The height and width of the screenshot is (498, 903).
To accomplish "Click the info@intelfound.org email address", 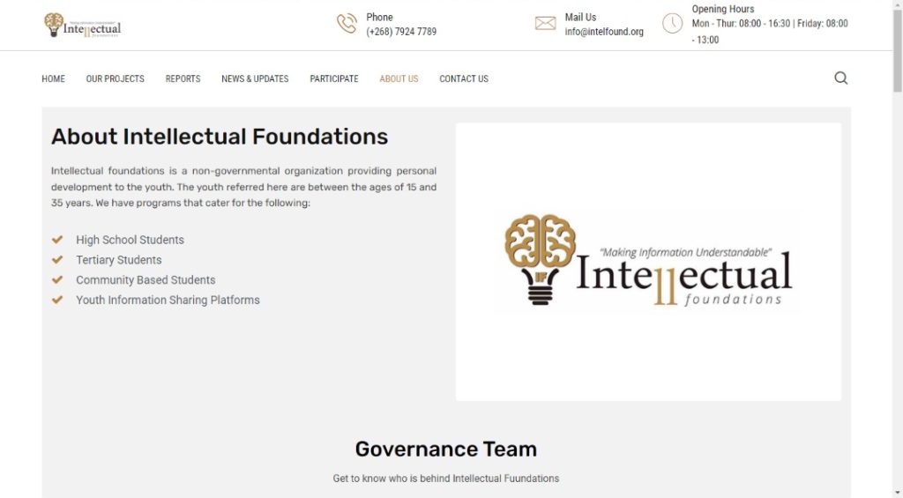I will (x=604, y=32).
